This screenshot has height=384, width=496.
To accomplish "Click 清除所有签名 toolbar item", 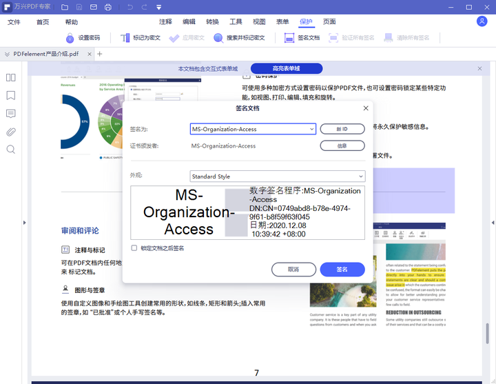I will click(x=406, y=38).
